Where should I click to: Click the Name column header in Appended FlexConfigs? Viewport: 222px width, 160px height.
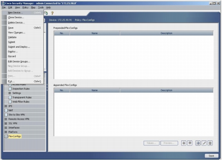(95, 90)
